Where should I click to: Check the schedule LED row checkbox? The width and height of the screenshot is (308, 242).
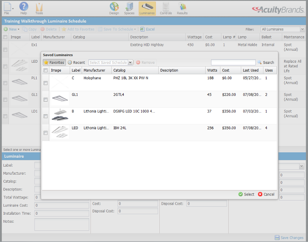[5, 66]
